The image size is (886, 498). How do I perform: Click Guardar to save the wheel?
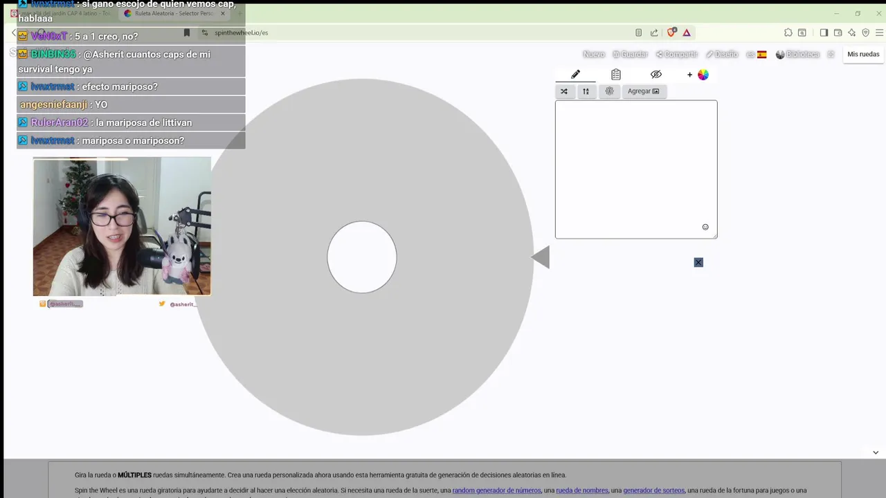(630, 54)
